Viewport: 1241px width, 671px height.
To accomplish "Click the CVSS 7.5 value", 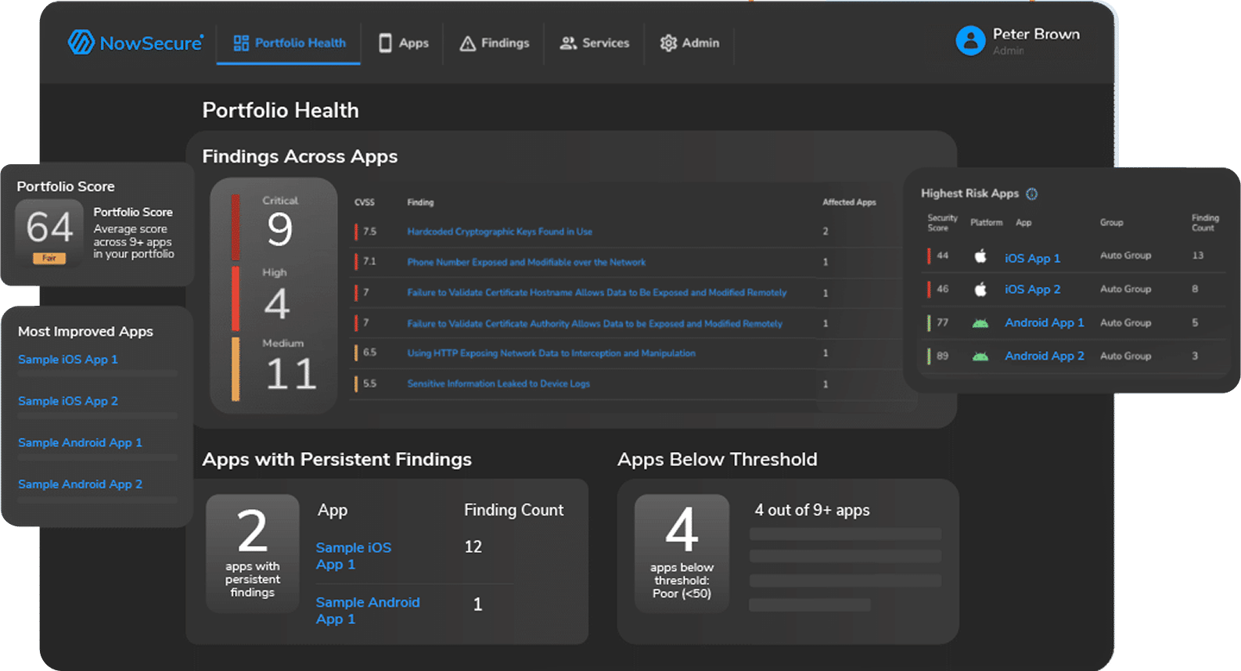I will pyautogui.click(x=370, y=231).
